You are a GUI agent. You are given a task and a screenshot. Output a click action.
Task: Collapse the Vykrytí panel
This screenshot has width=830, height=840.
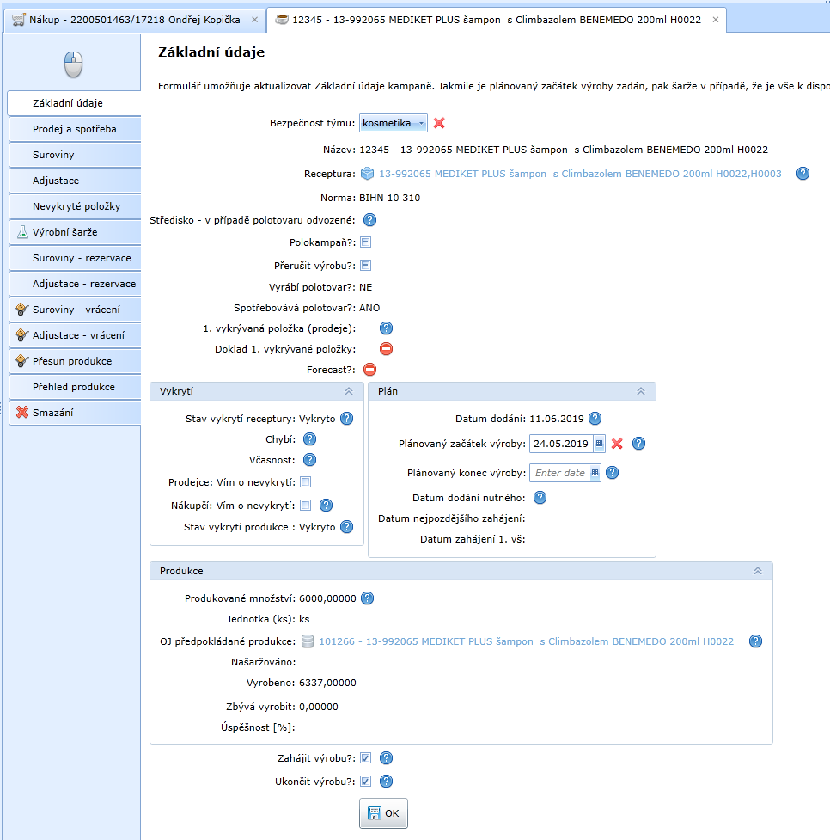pos(349,391)
